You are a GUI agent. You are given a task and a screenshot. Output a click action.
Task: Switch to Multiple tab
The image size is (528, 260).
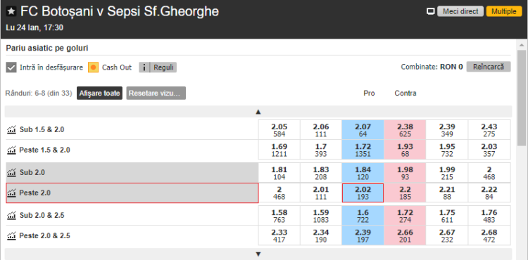click(x=504, y=12)
